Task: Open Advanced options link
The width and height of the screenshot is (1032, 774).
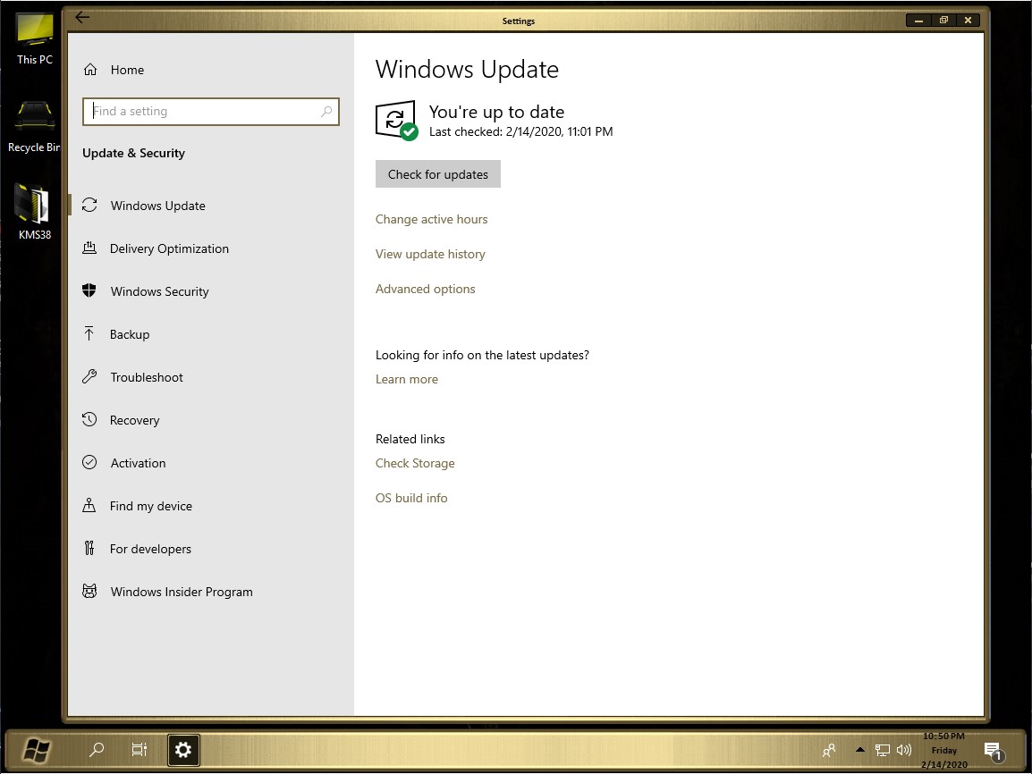Action: pyautogui.click(x=425, y=289)
